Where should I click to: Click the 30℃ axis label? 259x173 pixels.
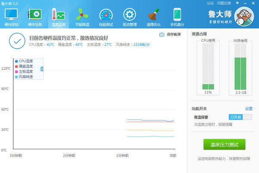5,130
